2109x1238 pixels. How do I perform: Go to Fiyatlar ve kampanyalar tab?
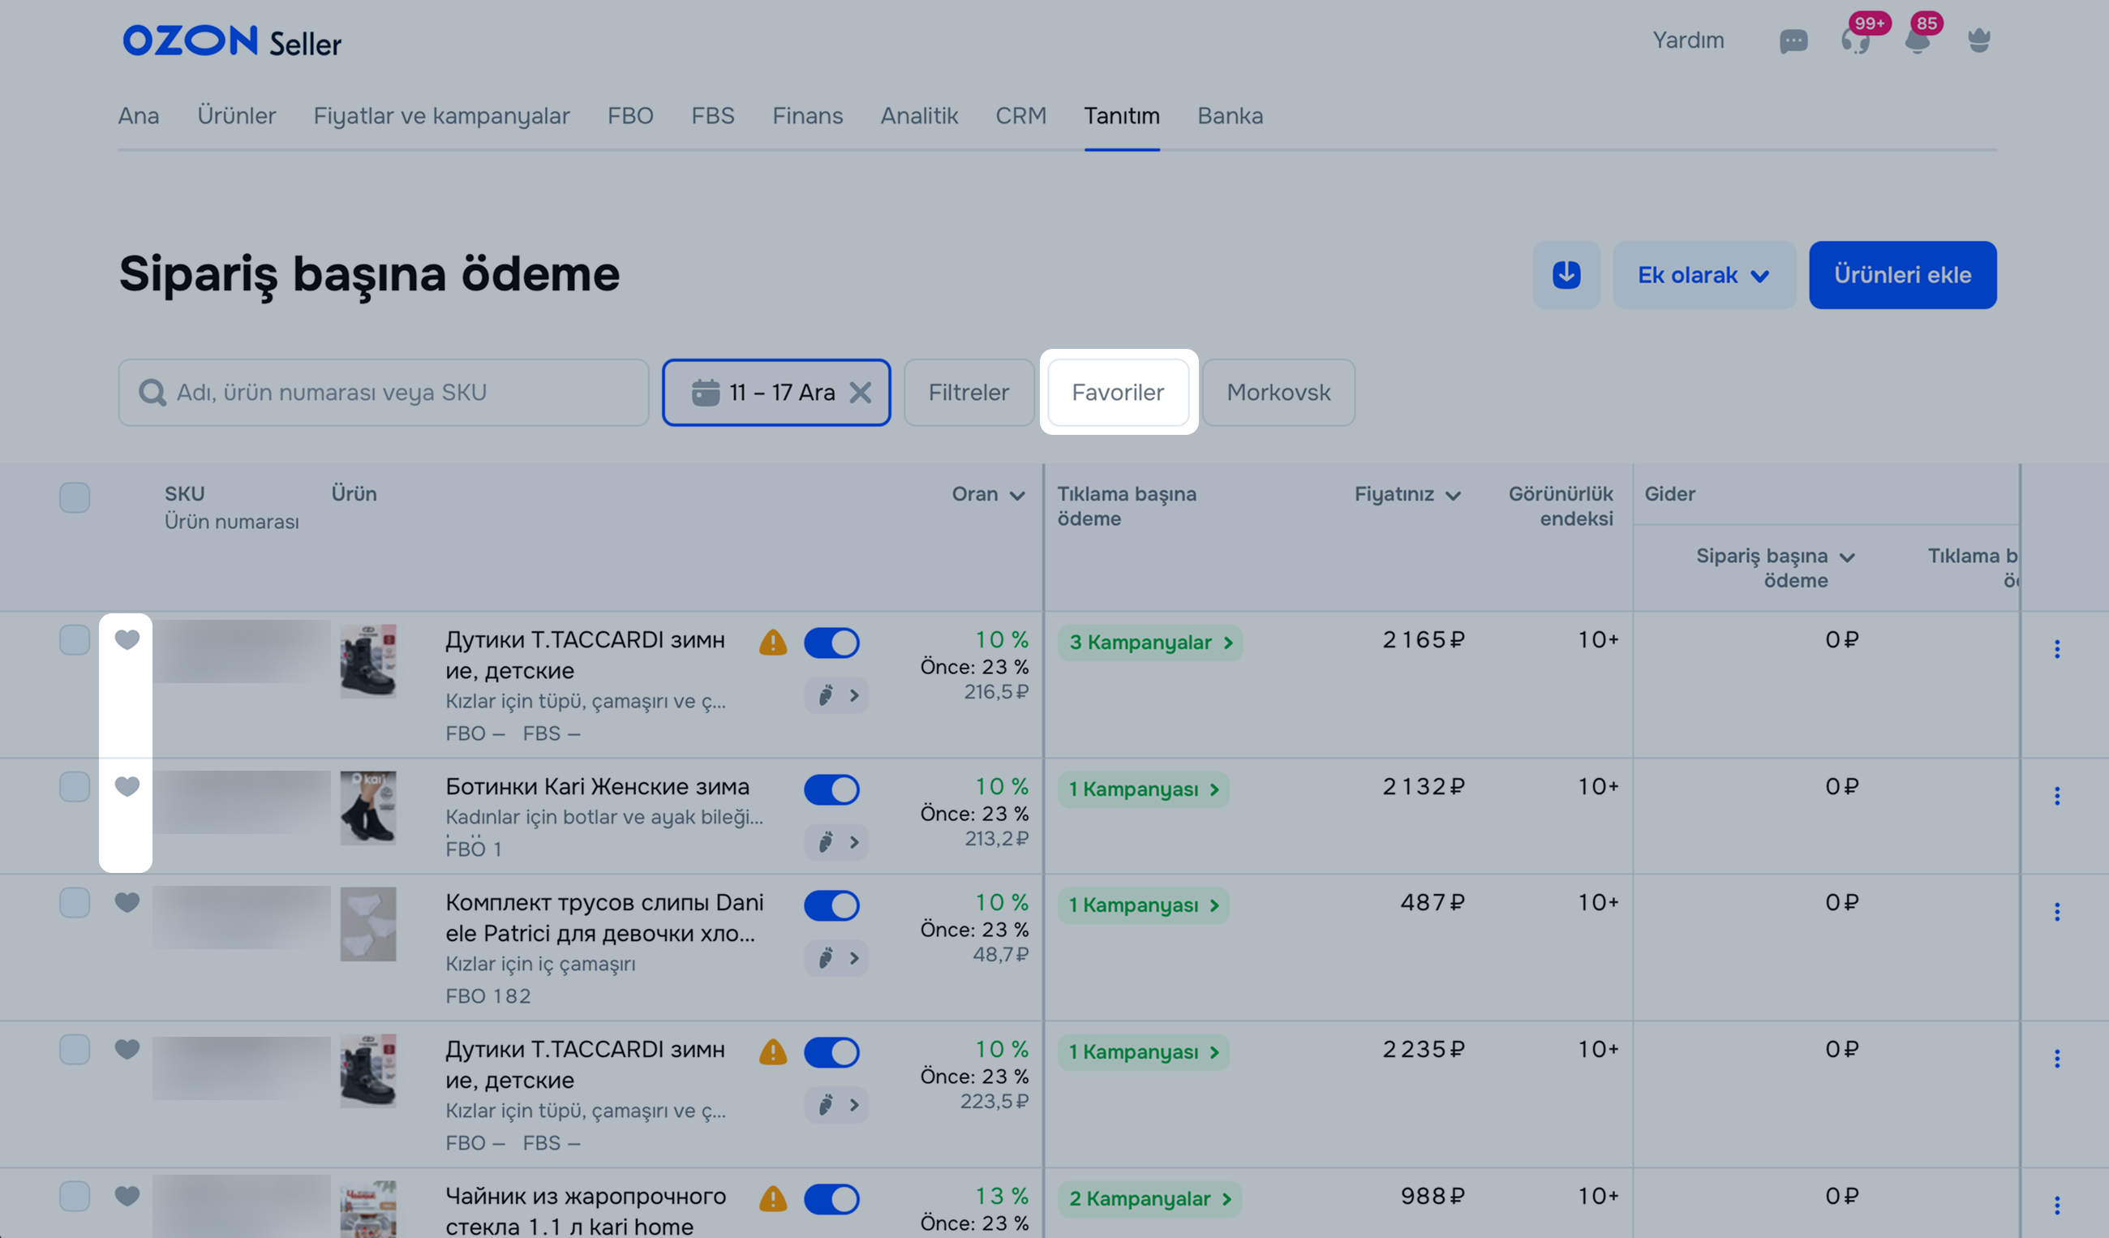(x=441, y=115)
